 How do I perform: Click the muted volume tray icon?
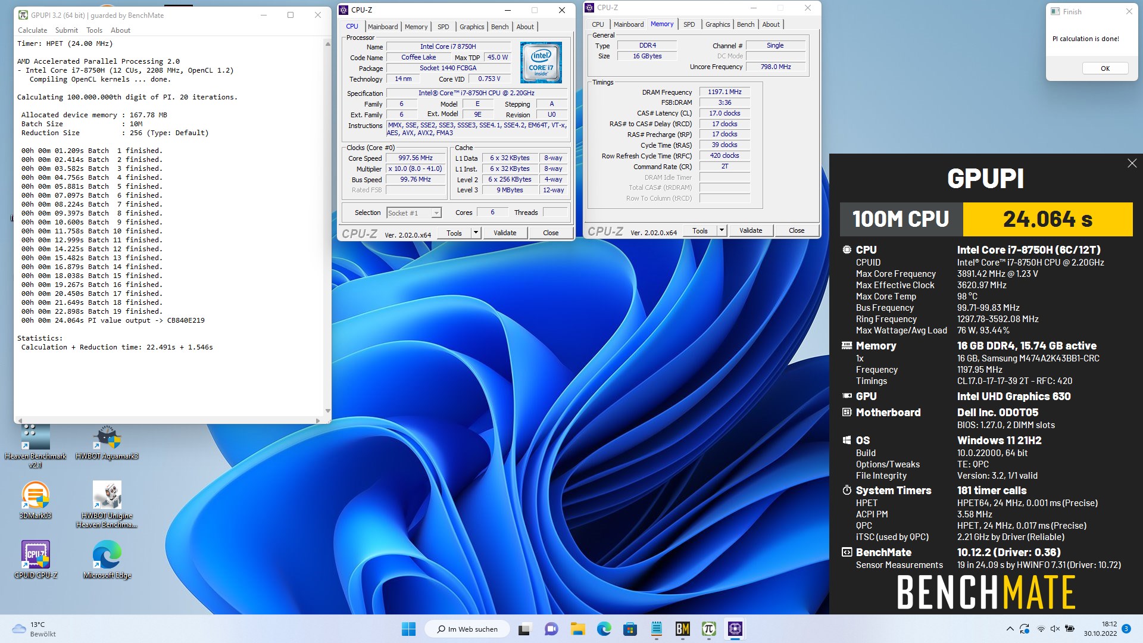tap(1055, 629)
